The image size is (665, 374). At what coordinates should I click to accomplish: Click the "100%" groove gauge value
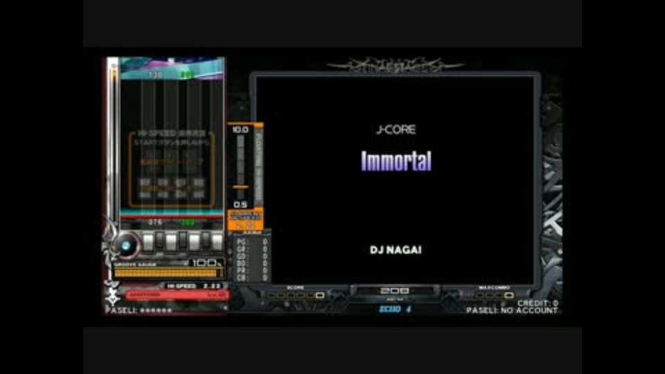point(206,263)
